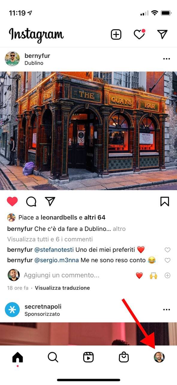Tap the comment bubble under bernyfur's post
The image size is (177, 385).
(x=31, y=202)
